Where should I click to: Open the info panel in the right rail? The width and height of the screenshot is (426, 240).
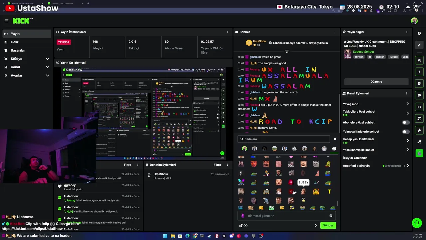(419, 33)
